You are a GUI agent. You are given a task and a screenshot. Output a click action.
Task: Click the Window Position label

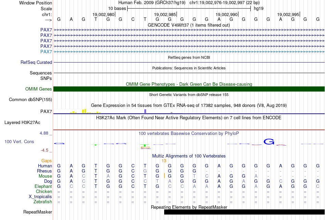point(36,3)
